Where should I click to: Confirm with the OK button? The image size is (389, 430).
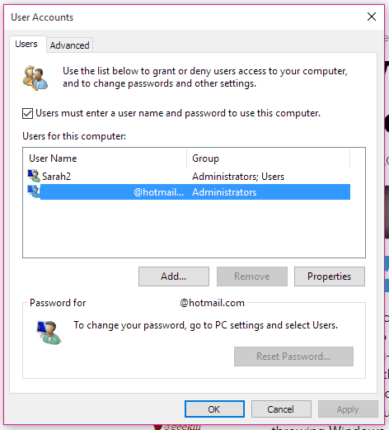pos(214,409)
